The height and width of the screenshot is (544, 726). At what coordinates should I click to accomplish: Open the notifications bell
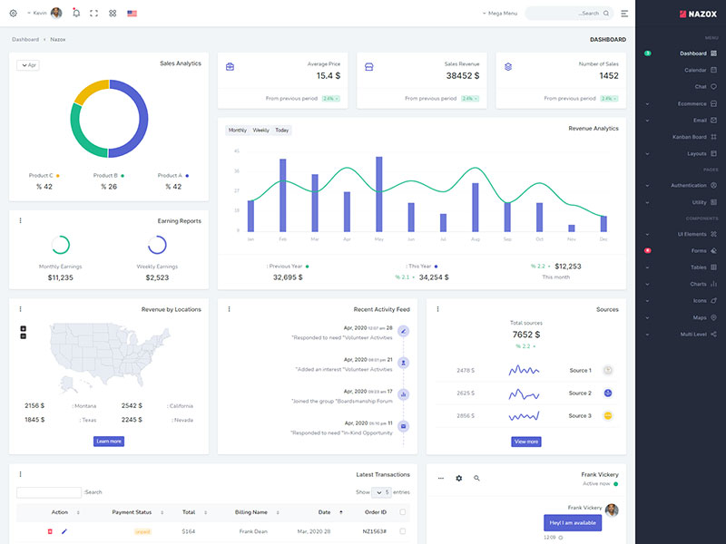click(x=76, y=14)
